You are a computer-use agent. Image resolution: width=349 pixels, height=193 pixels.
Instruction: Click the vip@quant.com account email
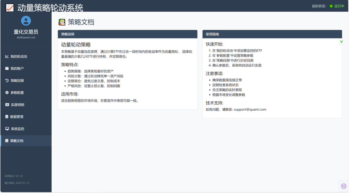pos(26,37)
